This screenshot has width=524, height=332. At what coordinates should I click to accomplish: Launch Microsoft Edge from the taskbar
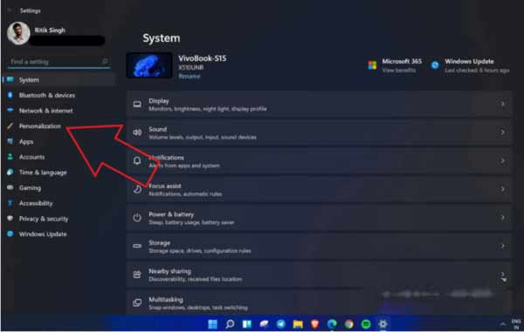click(332, 323)
